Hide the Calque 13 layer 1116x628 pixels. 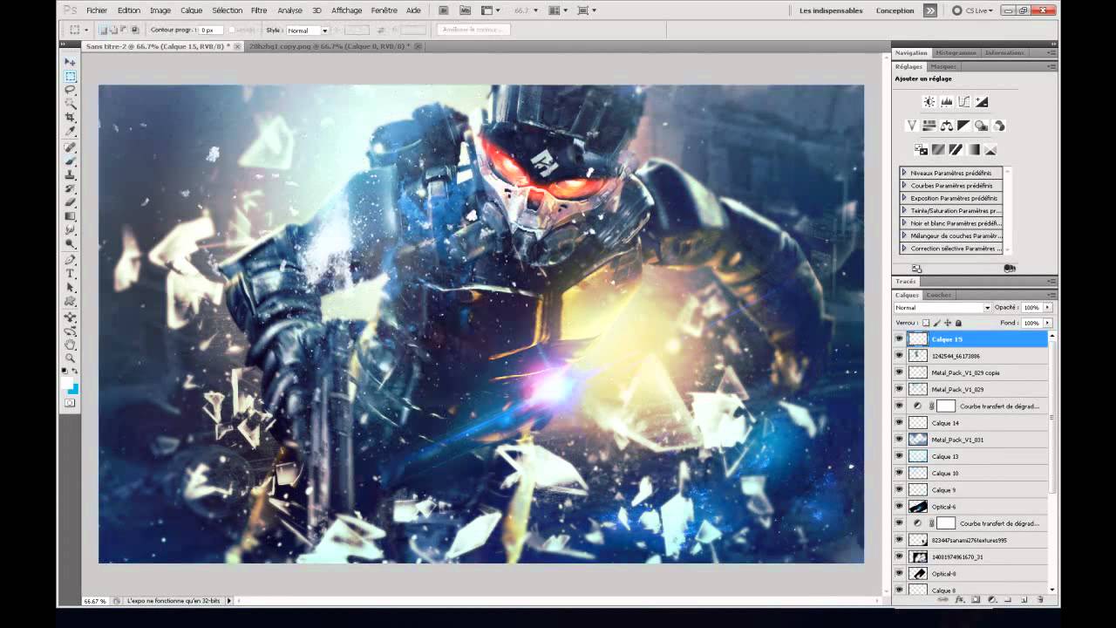click(899, 456)
